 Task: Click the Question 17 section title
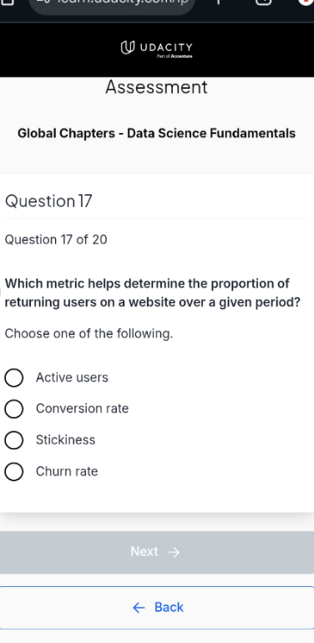48,201
